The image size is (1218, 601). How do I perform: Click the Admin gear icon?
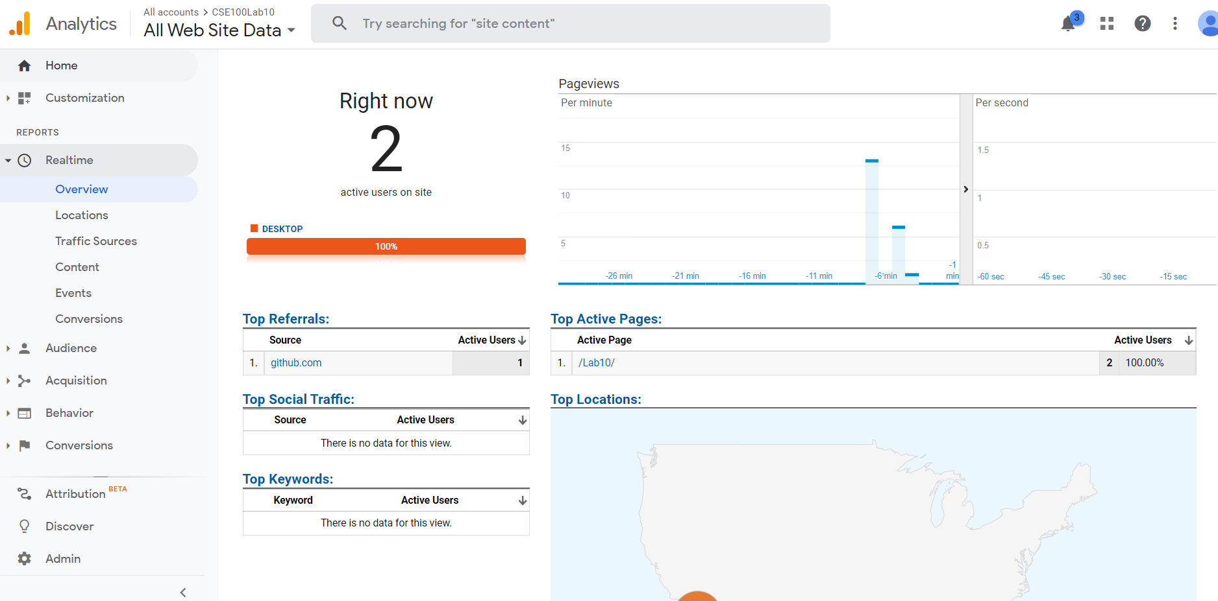[x=24, y=559]
